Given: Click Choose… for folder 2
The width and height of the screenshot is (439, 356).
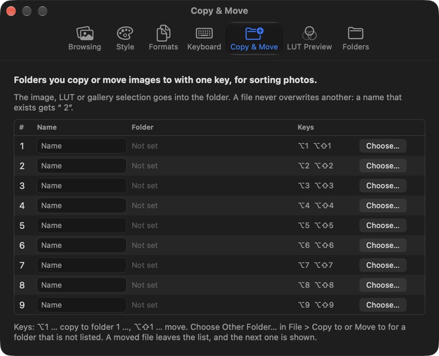Looking at the screenshot, I should point(383,166).
